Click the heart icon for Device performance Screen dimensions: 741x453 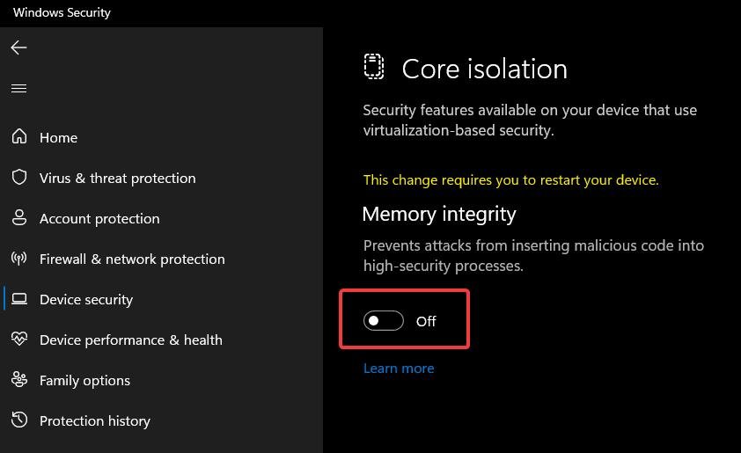(19, 339)
